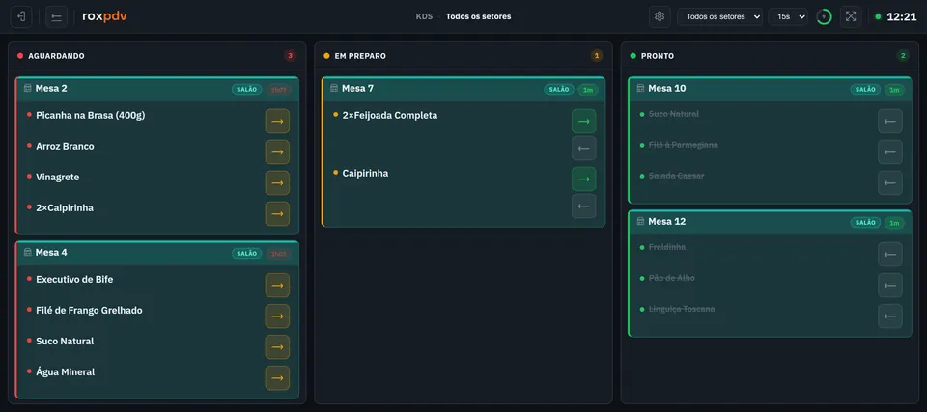
Task: Click the green count badge on PRONTO
Action: click(903, 56)
